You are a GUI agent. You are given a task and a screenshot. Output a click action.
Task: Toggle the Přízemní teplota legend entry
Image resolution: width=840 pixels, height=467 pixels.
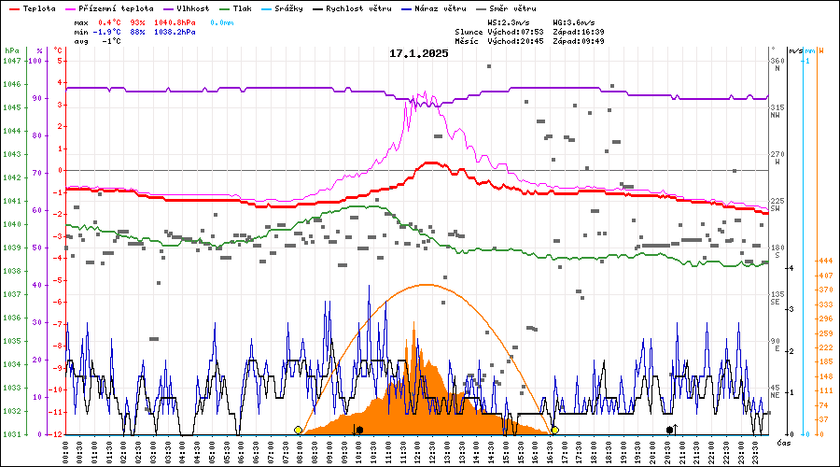[111, 8]
